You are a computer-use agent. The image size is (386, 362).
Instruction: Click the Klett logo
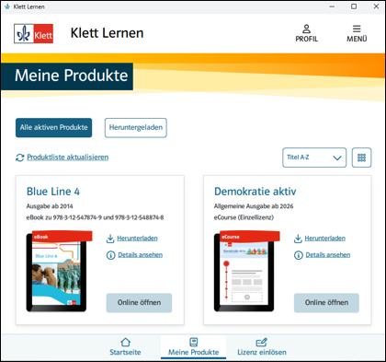[34, 33]
